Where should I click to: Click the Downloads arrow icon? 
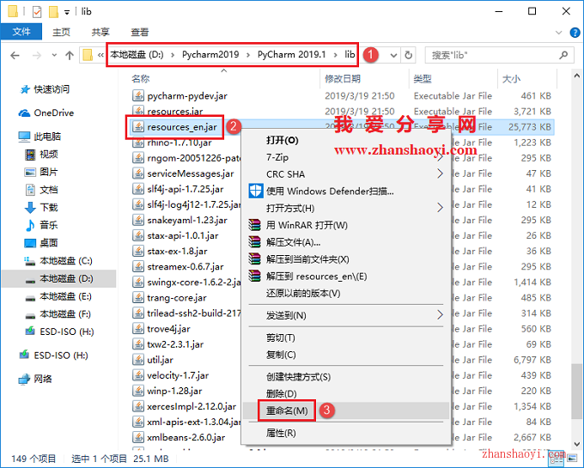point(30,207)
